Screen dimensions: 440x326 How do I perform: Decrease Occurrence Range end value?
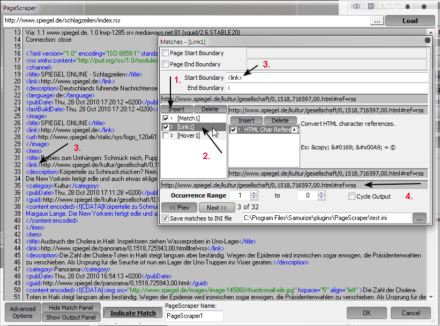click(322, 198)
